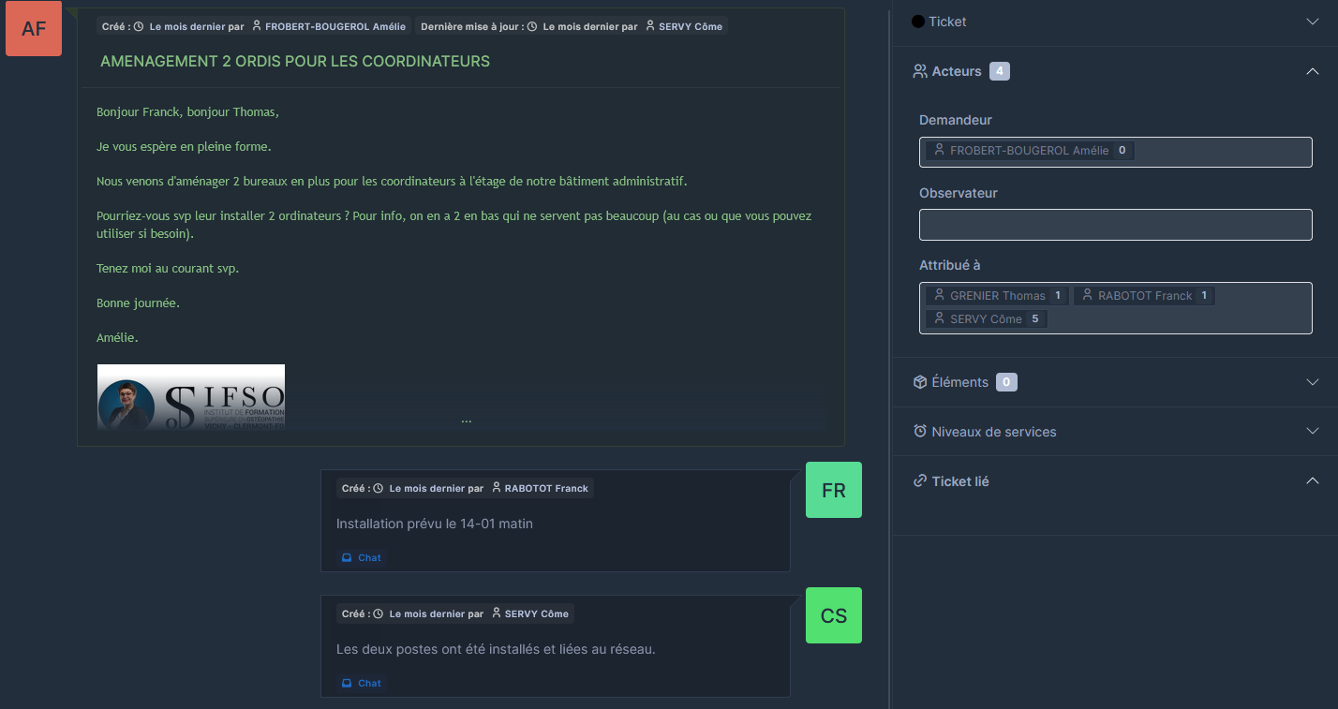1338x709 pixels.
Task: Click SERVY Côme assignee tag
Action: pos(986,319)
